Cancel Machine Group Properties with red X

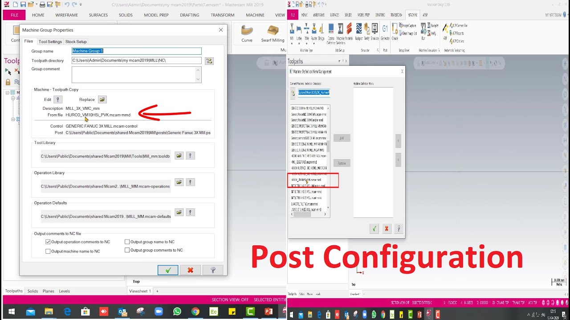coord(191,270)
